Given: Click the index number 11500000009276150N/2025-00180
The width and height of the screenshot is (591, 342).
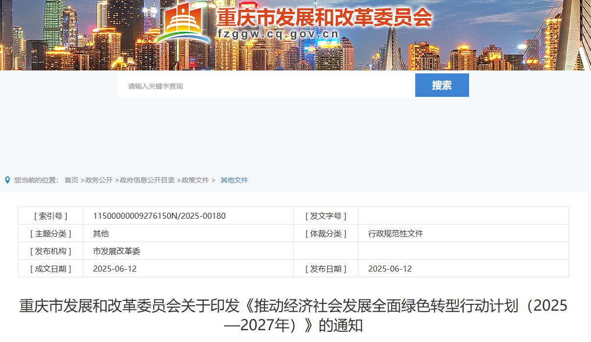Looking at the screenshot, I should tap(159, 216).
